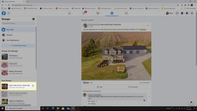Open the Messenger icon
This screenshot has width=197, height=111.
[182, 13]
